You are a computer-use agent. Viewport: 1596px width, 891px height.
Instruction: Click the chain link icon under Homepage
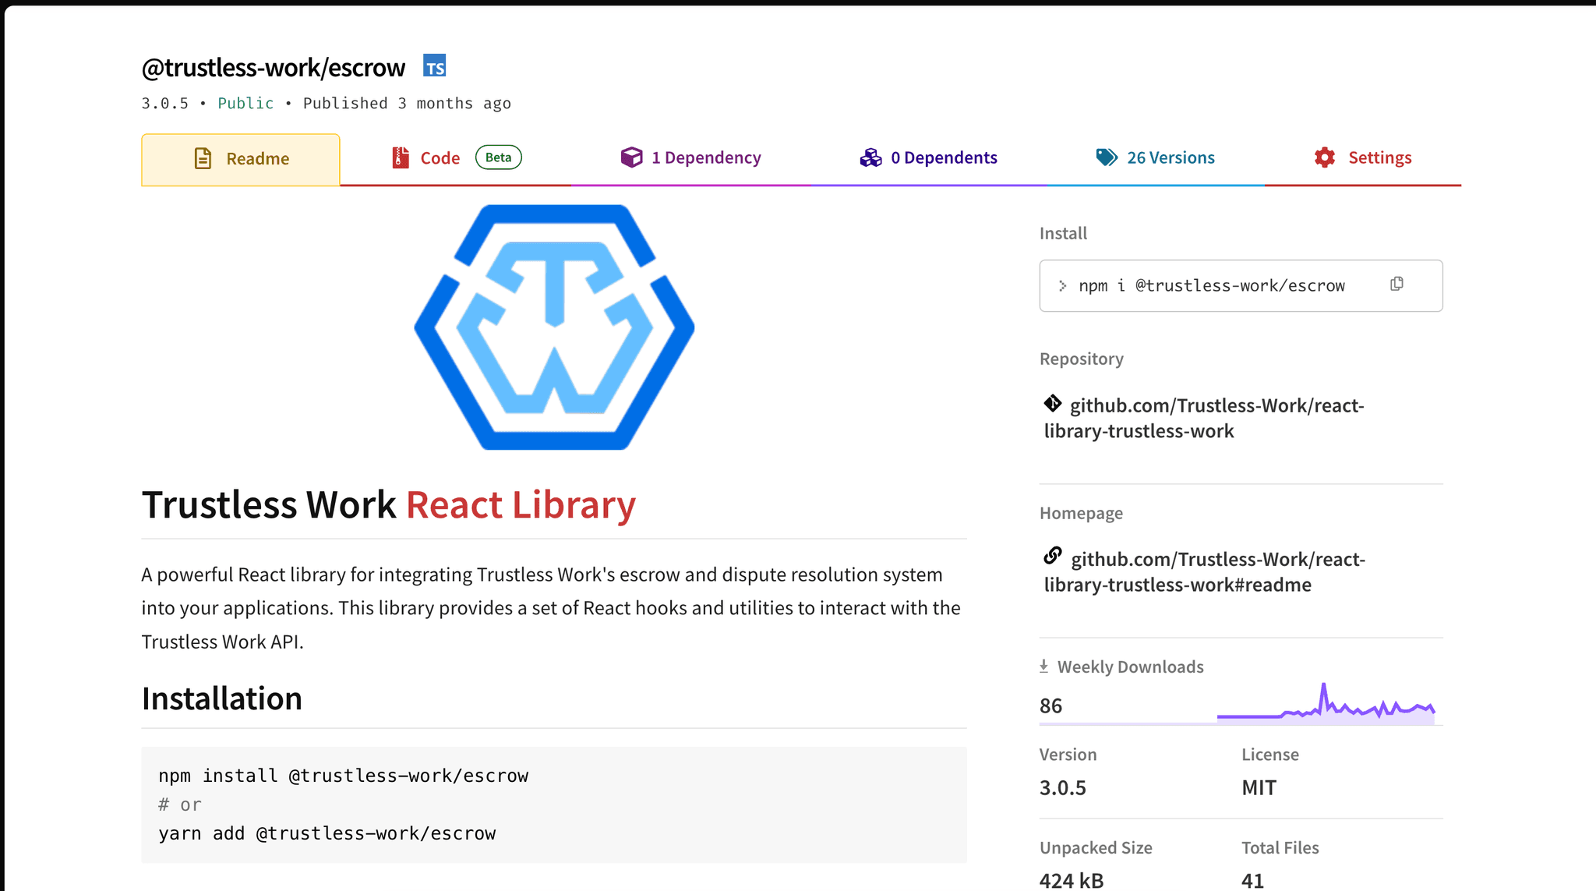click(x=1053, y=556)
